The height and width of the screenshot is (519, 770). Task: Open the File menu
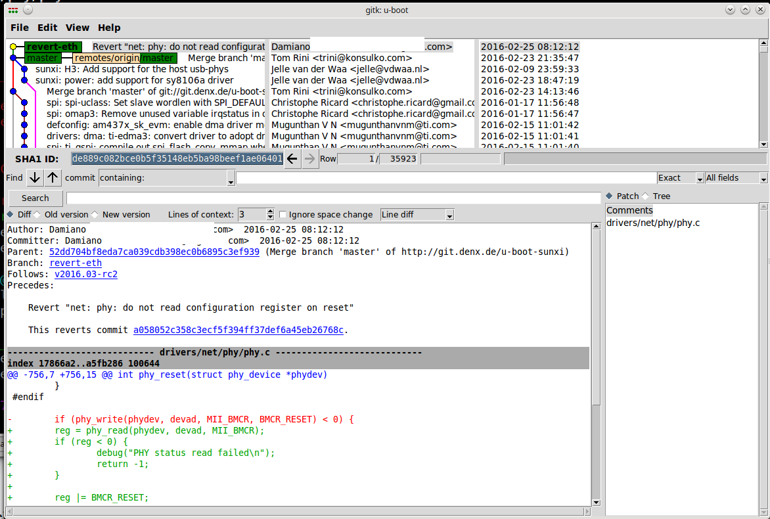pos(20,28)
